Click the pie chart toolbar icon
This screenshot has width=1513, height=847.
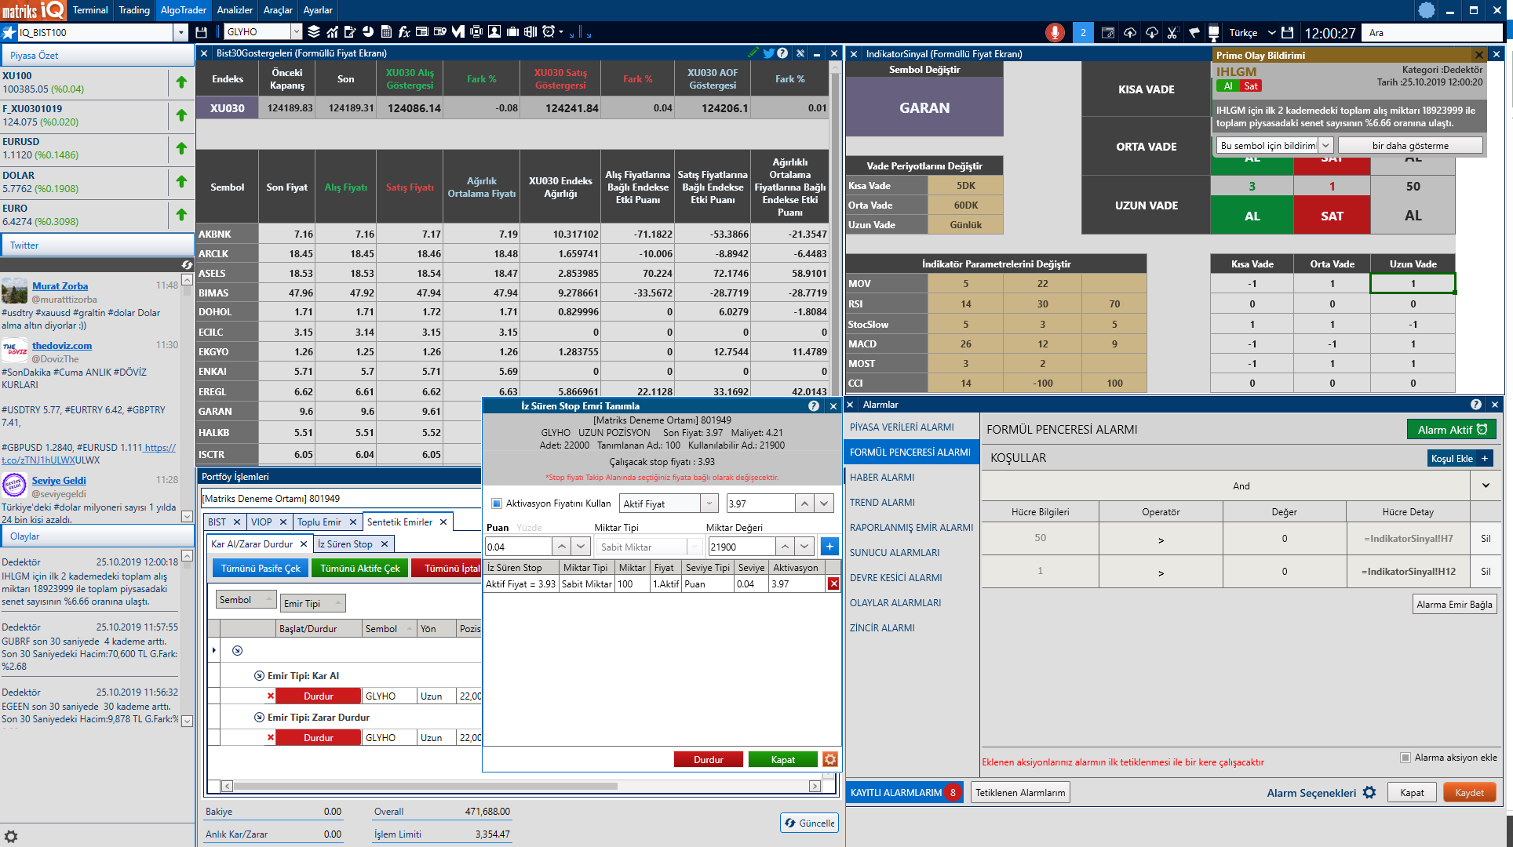tap(368, 32)
